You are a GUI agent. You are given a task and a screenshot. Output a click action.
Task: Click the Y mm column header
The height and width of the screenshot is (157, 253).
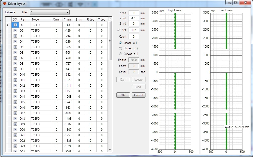click(68, 20)
